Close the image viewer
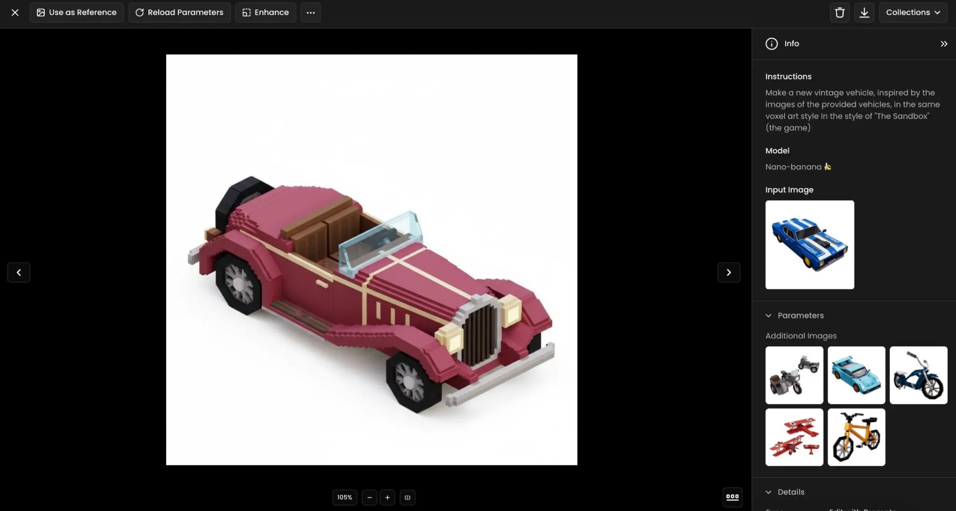Image resolution: width=956 pixels, height=511 pixels. tap(14, 12)
